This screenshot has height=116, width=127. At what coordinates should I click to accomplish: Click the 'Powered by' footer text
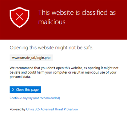[18, 109]
